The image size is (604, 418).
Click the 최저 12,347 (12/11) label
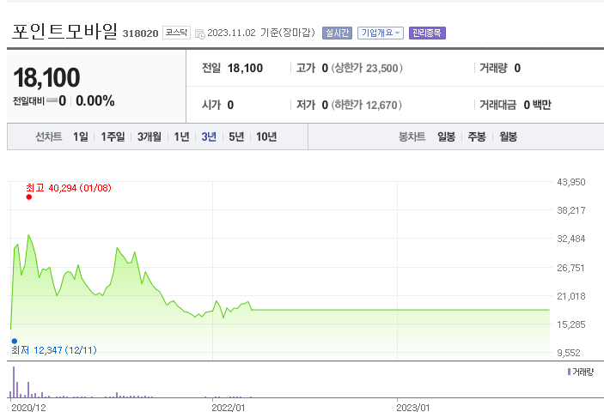coord(54,350)
